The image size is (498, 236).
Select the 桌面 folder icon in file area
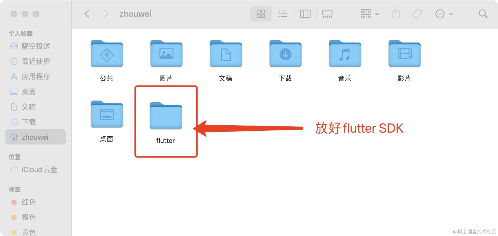point(107,114)
